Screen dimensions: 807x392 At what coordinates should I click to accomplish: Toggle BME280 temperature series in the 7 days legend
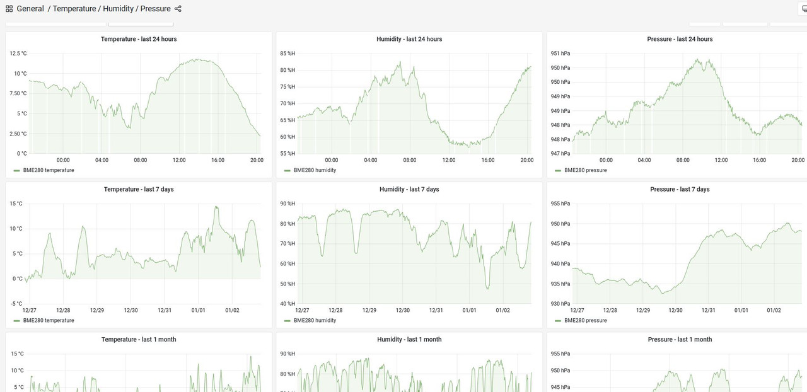49,320
